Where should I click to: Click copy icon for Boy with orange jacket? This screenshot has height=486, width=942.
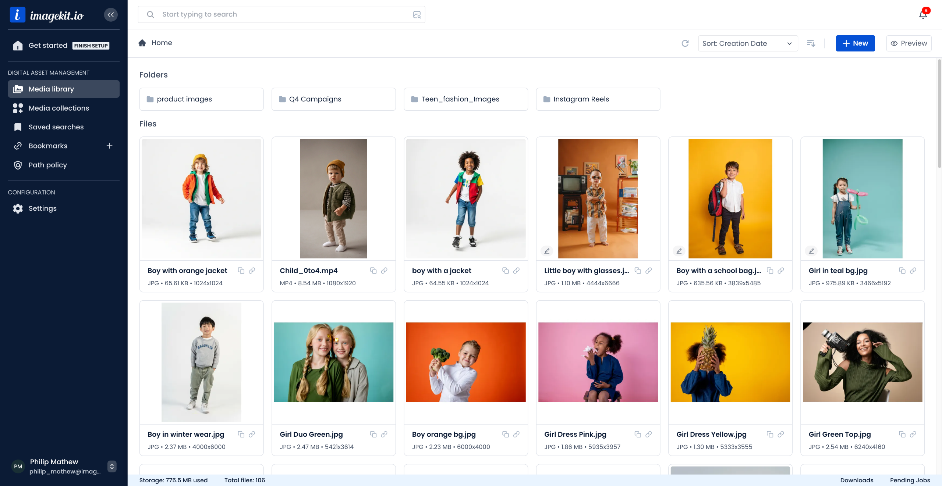tap(241, 271)
